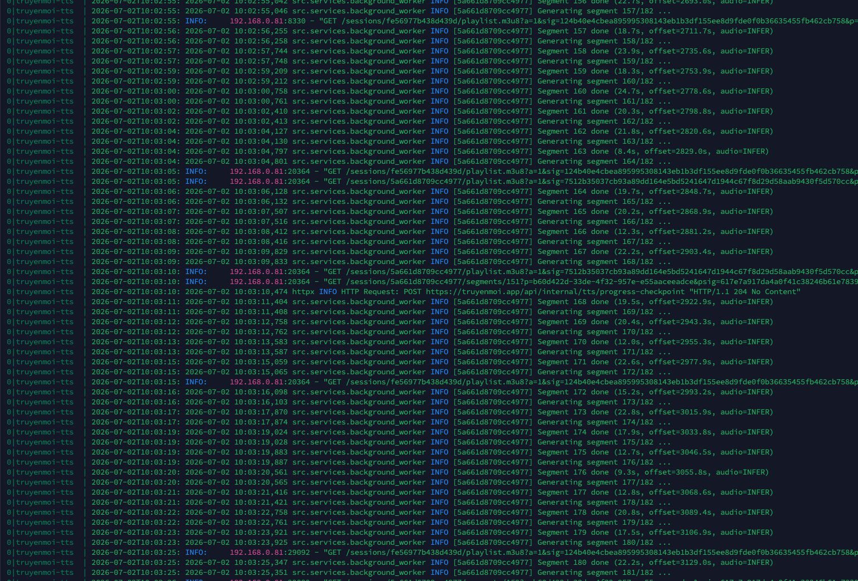The image size is (858, 581).
Task: Click the 192.168.0.81:29092 client address
Action: tap(270, 553)
